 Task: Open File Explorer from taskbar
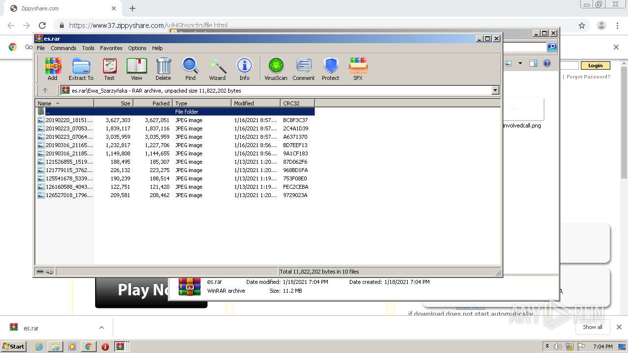[x=55, y=347]
